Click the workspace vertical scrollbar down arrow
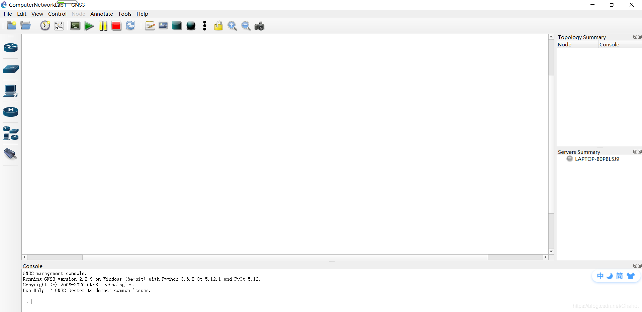642x312 pixels. click(x=551, y=251)
